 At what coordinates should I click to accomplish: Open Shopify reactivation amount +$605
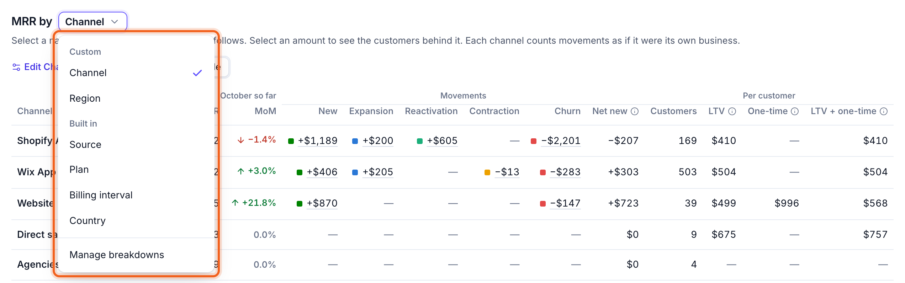point(442,141)
